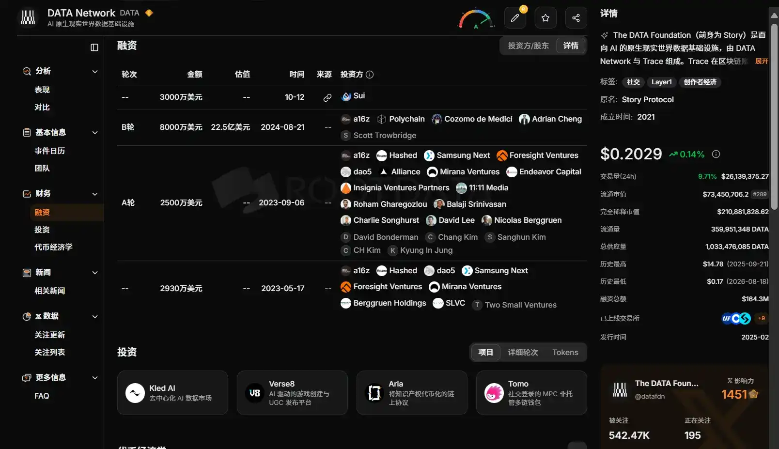The width and height of the screenshot is (779, 449).
Task: Click the rating gauge icon in header
Action: click(x=476, y=19)
